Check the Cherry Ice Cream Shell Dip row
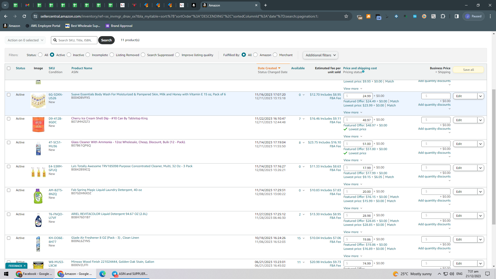The height and width of the screenshot is (279, 496). click(x=9, y=119)
